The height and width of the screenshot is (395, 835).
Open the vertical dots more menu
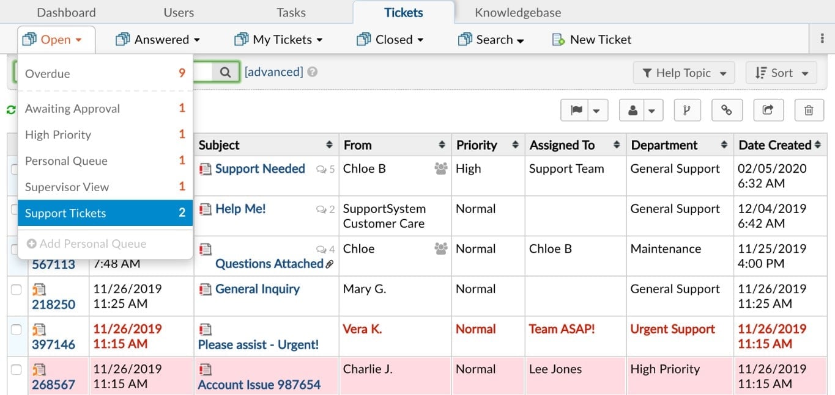pyautogui.click(x=822, y=39)
